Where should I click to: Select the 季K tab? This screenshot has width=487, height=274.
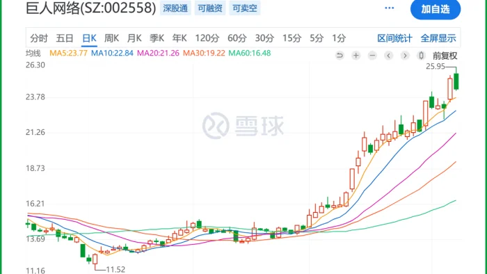tap(157, 38)
